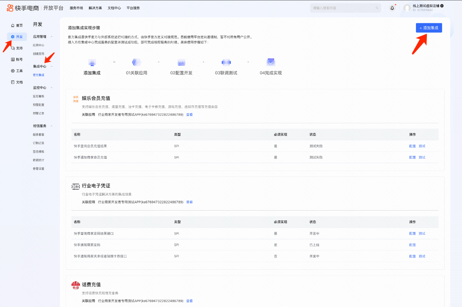
Task: Click the 快手通知商家会员充值 row name
Action: point(90,157)
